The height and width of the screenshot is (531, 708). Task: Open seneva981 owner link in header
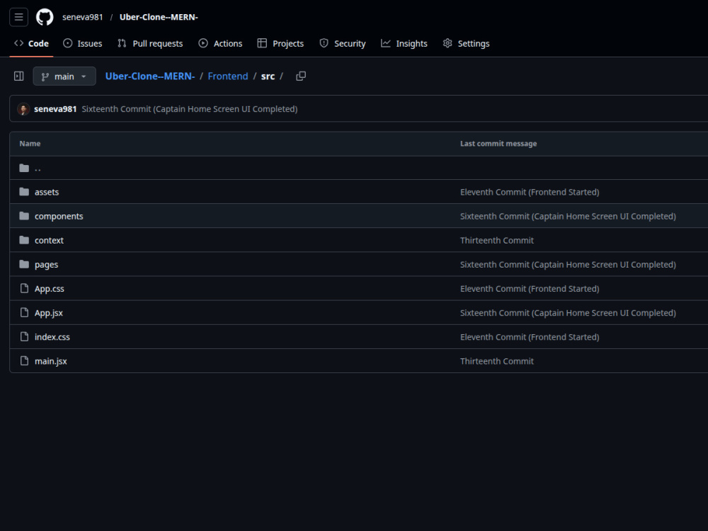83,17
